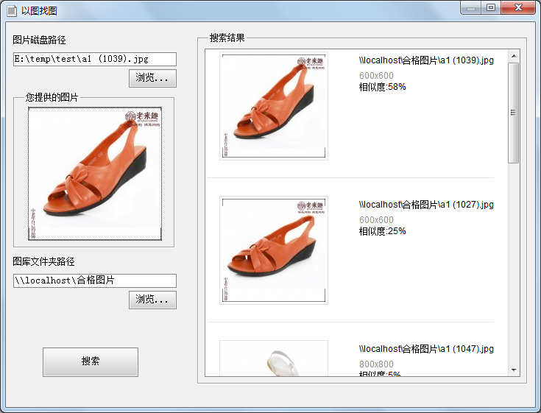Open result thumbnail for a1 (1039).jpg
Viewport: 541px width, 413px height.
[274, 105]
